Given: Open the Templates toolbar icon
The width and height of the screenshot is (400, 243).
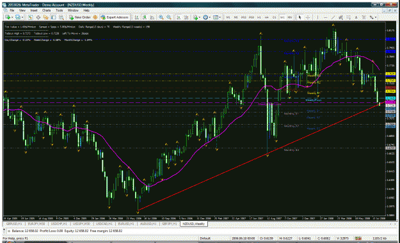Looking at the screenshot, I should point(216,17).
